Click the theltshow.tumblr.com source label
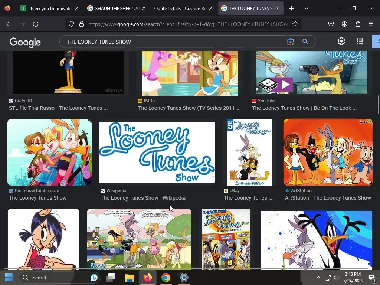 click(37, 190)
